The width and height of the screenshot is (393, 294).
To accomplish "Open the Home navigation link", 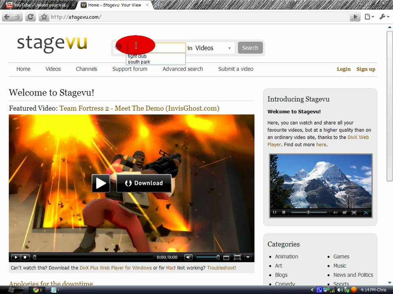I will pos(23,69).
